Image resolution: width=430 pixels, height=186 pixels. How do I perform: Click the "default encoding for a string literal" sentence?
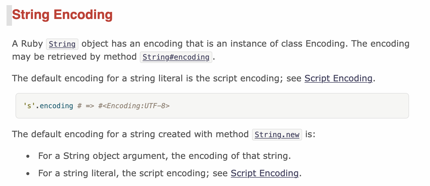(109, 78)
